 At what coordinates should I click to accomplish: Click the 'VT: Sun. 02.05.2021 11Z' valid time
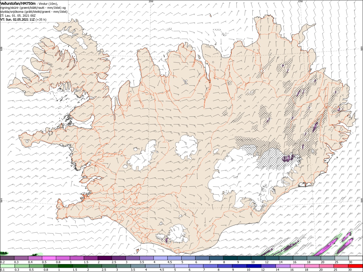(x=18, y=20)
